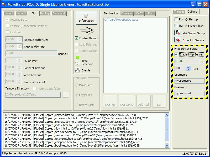210x157 pixels.
Task: Uncheck Enable Http Server
Action: [x=176, y=54]
